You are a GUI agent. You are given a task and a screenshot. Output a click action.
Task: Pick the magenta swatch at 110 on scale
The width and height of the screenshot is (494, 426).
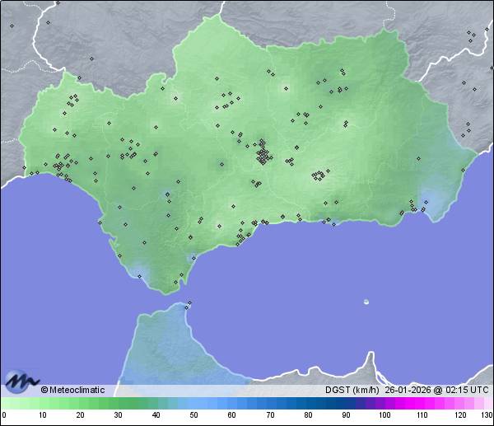pyautogui.click(x=422, y=403)
